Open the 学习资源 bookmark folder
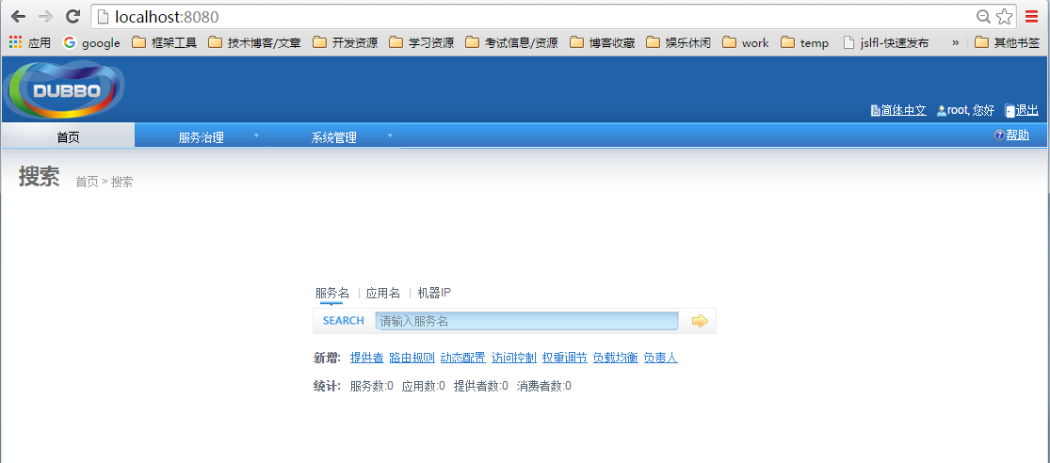Viewport: 1050px width, 463px height. (x=422, y=43)
